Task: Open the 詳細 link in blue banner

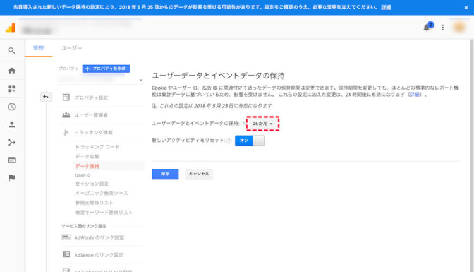Action: pos(386,7)
